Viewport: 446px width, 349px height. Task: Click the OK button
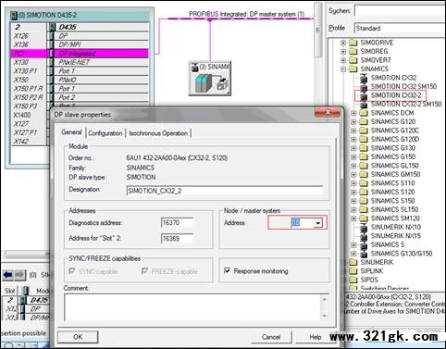click(78, 337)
